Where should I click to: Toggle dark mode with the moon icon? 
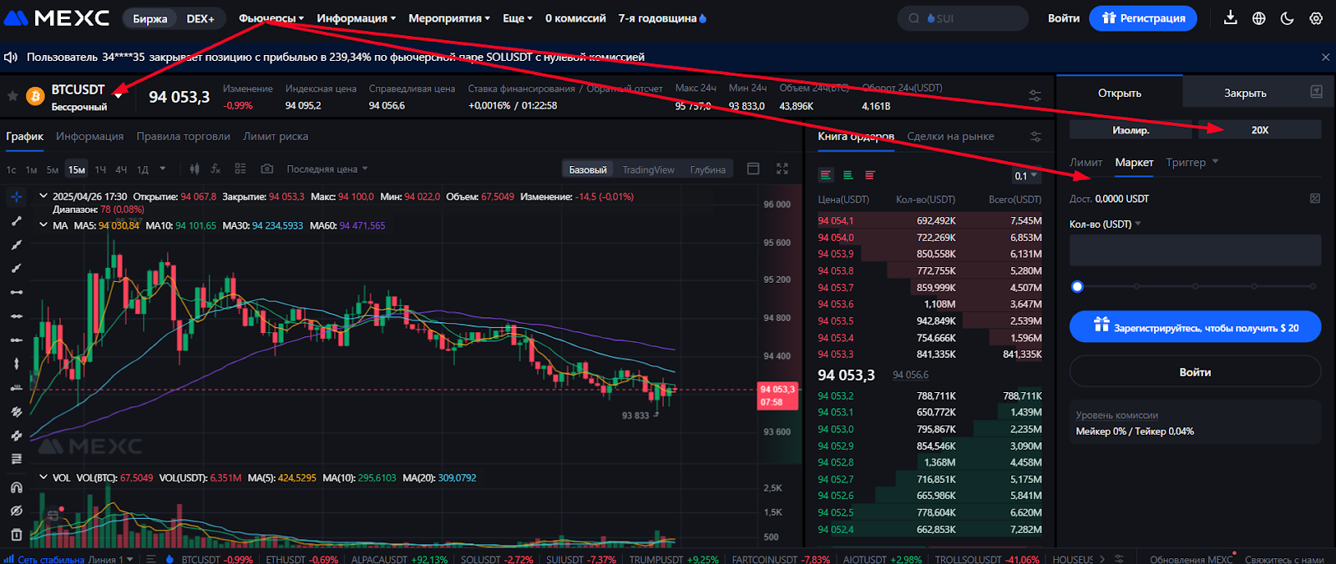tap(1288, 18)
